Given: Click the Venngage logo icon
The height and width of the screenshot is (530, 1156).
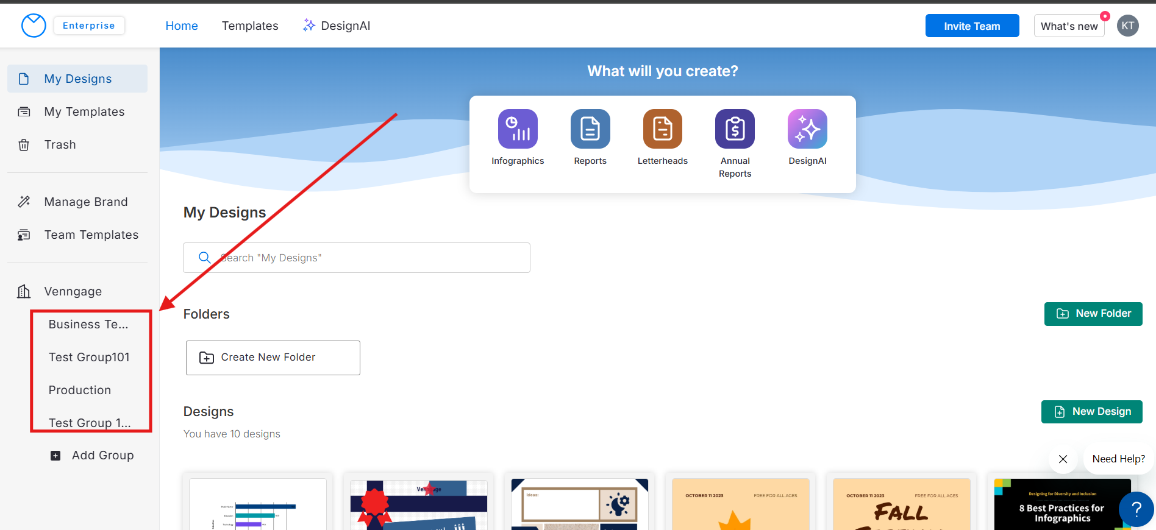Looking at the screenshot, I should (34, 26).
